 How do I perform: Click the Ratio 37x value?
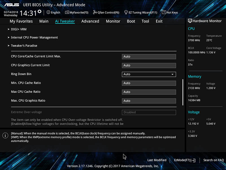coord(190,65)
